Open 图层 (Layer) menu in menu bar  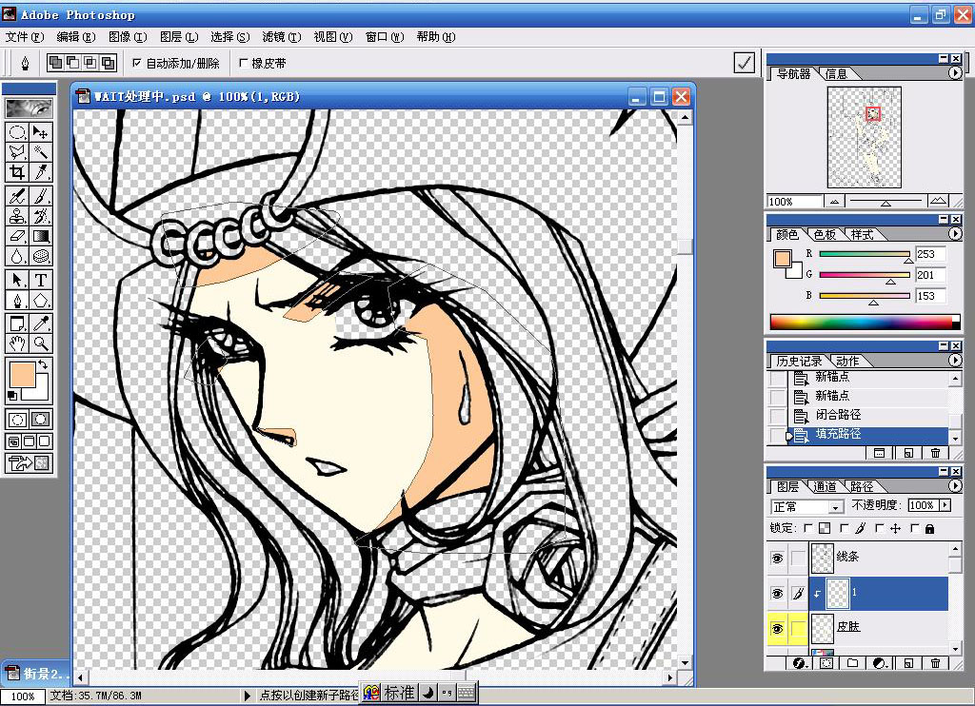click(179, 37)
